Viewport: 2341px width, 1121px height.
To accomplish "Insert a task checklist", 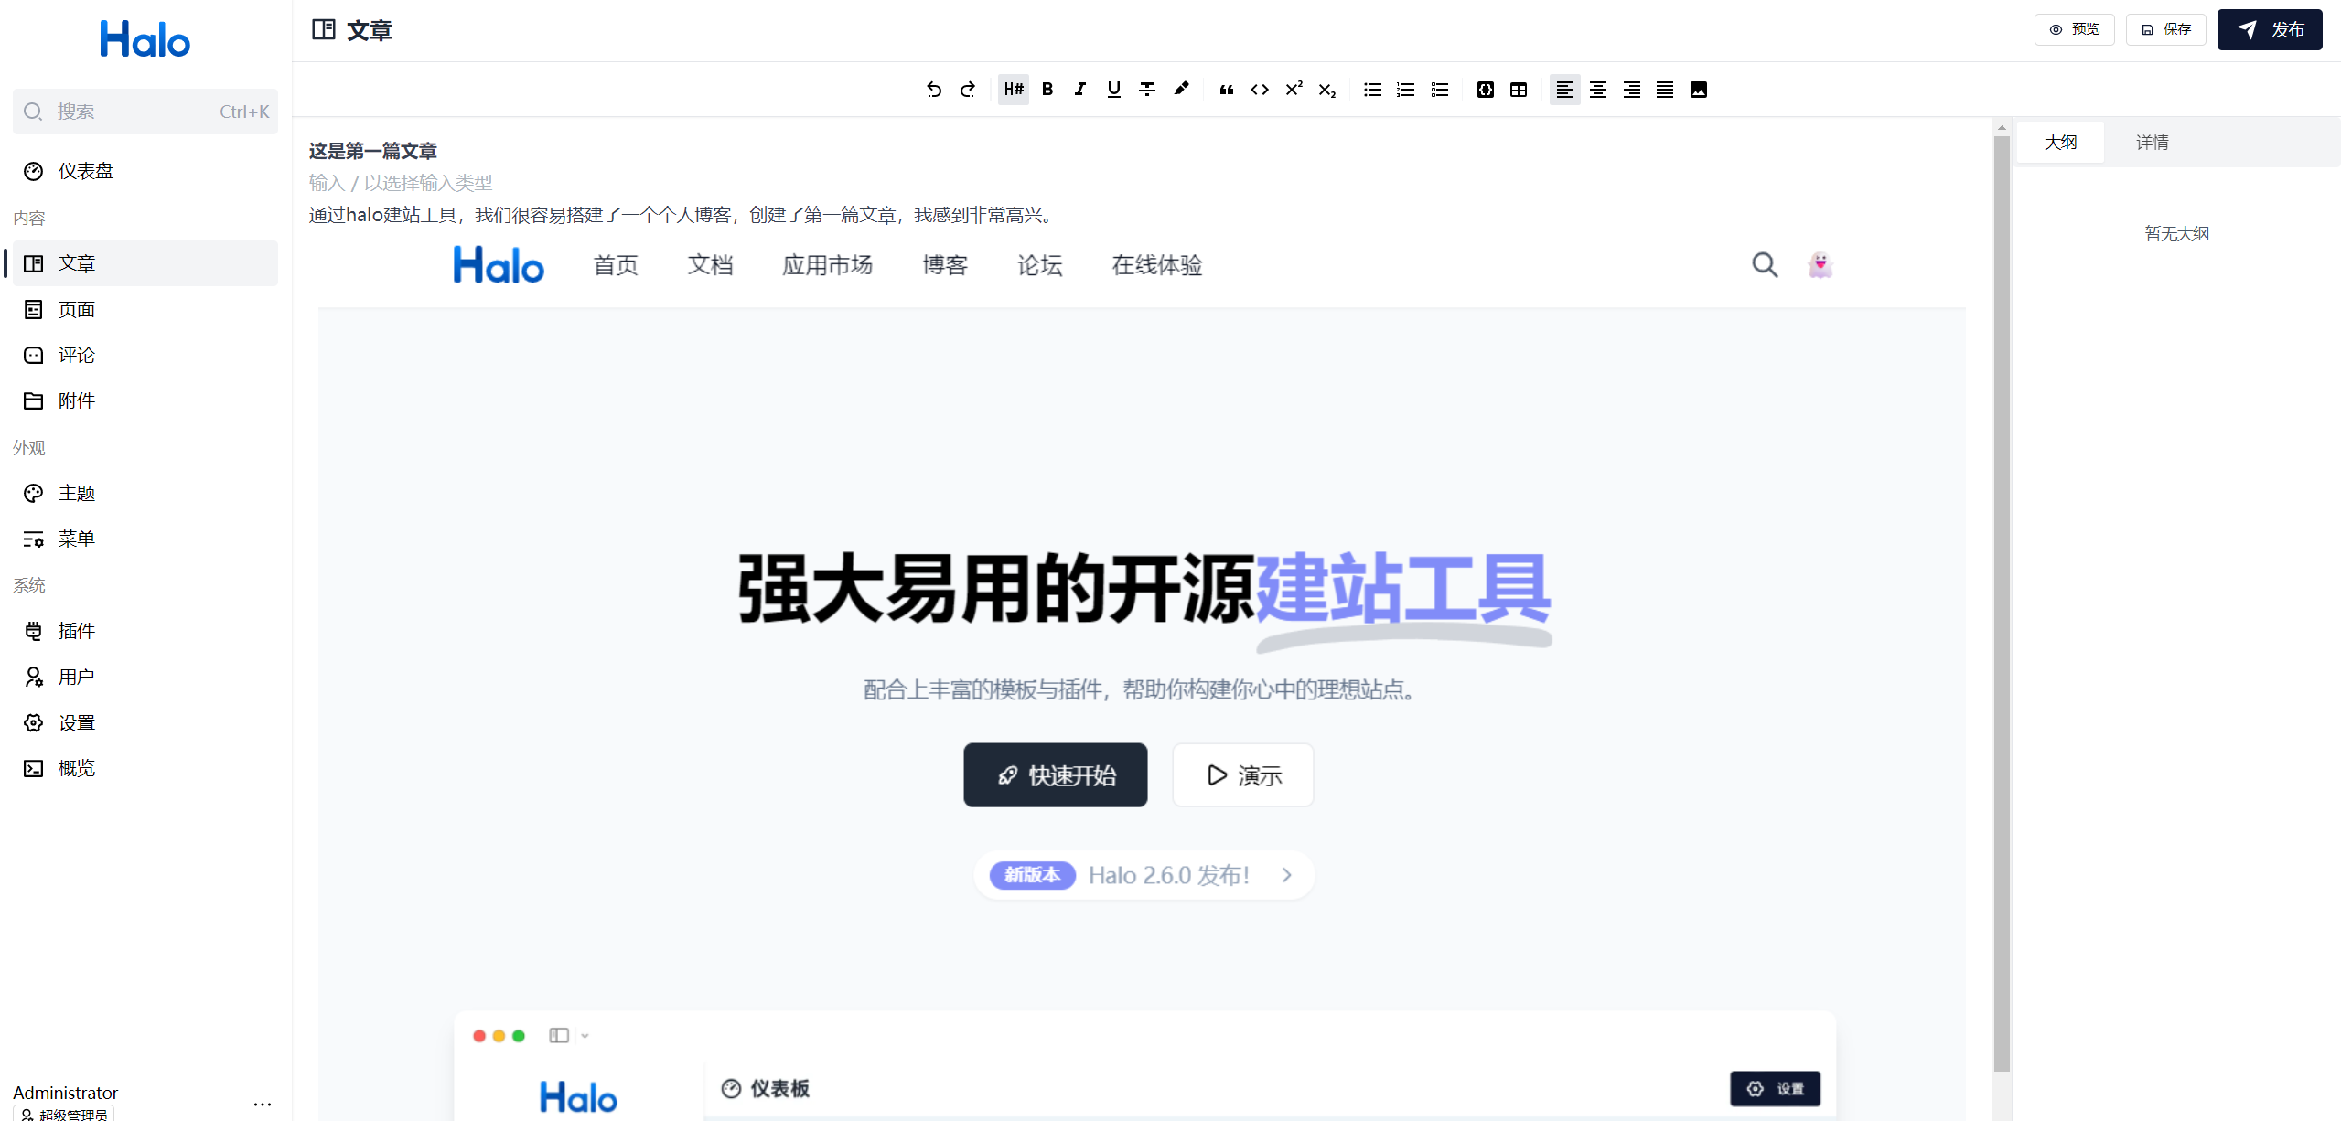I will (1440, 90).
